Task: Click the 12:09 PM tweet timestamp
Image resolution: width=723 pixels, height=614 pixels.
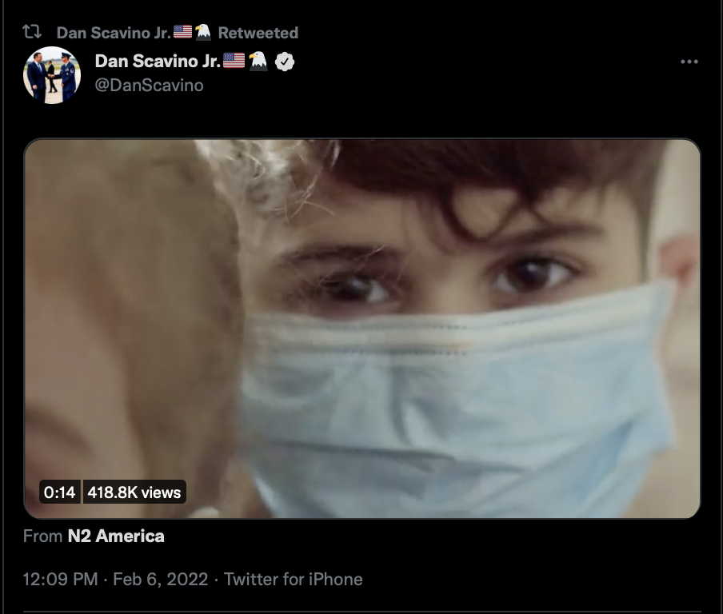Action: (x=61, y=579)
